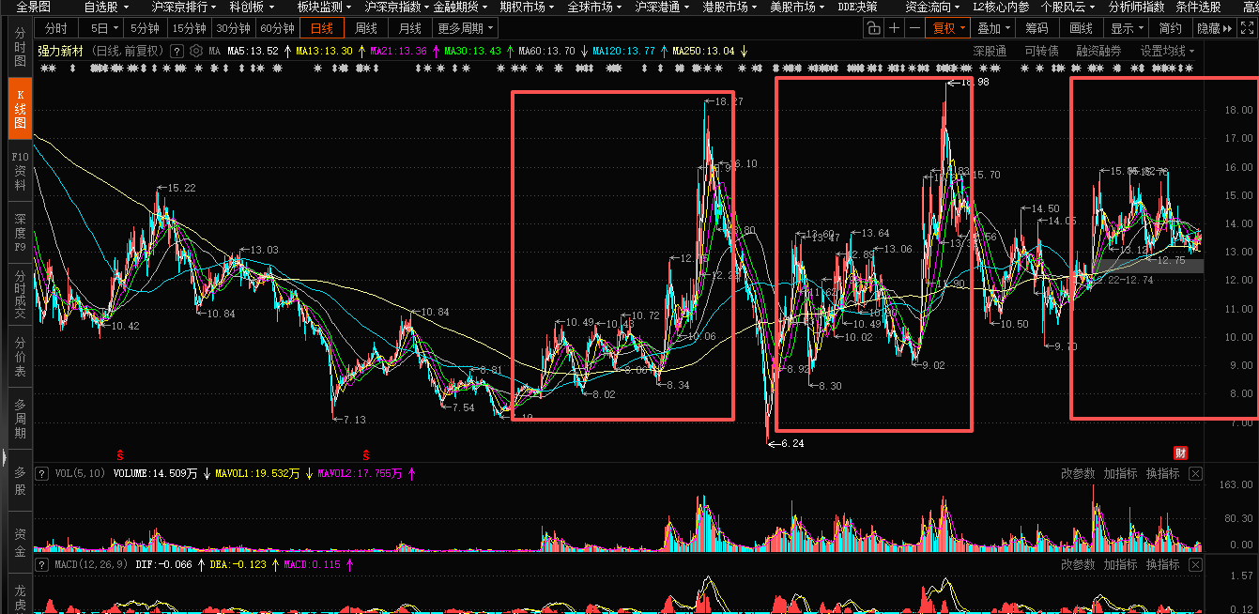Click the 可转债 tag link
The width and height of the screenshot is (1259, 614).
(x=1041, y=51)
